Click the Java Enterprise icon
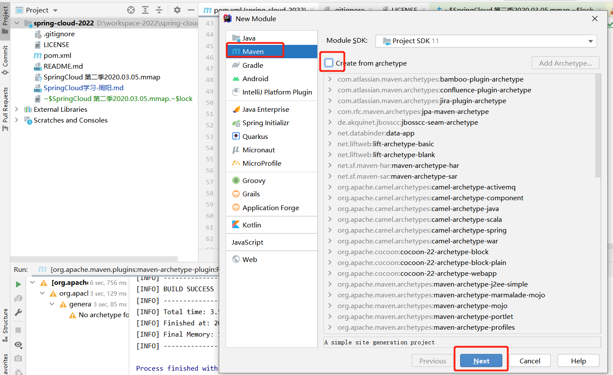 (236, 109)
